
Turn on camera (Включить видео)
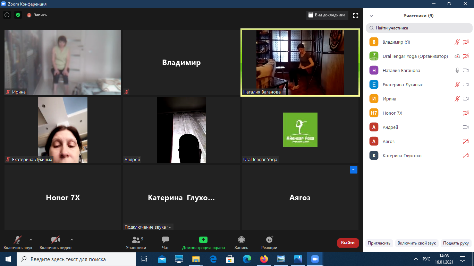pos(55,240)
